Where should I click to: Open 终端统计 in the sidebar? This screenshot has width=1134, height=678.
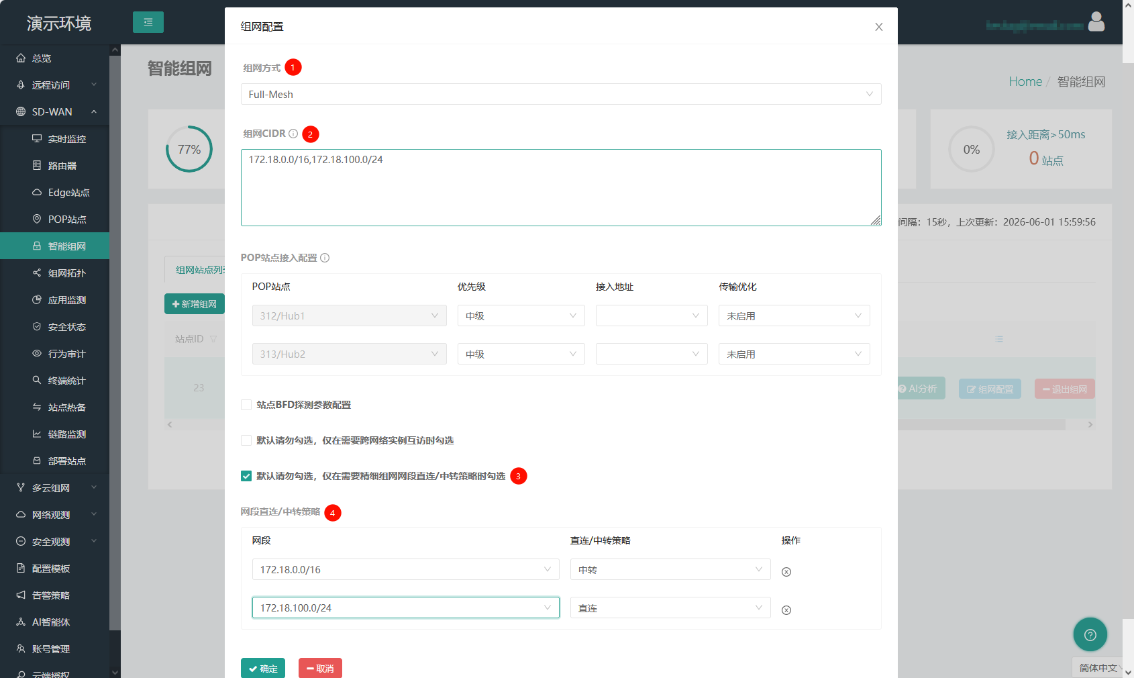tap(54, 381)
